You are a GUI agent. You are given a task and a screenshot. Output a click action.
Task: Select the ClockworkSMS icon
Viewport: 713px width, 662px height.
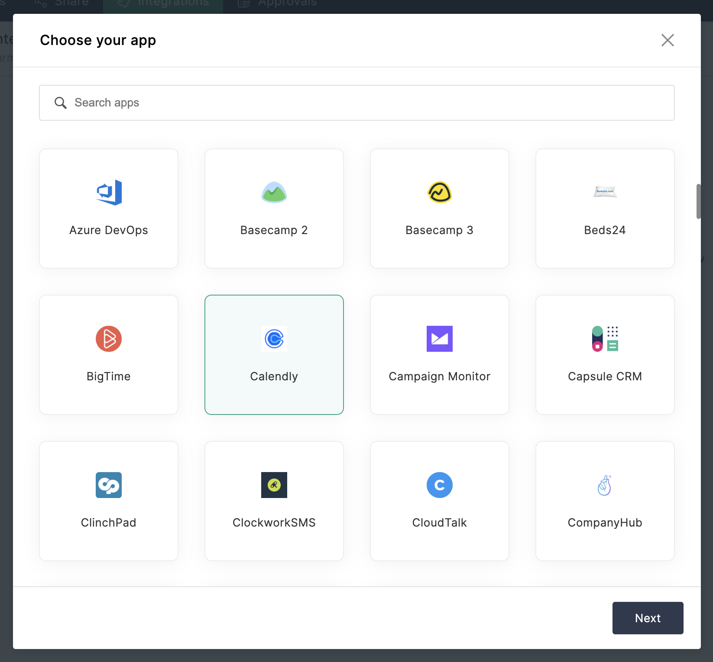click(x=274, y=485)
